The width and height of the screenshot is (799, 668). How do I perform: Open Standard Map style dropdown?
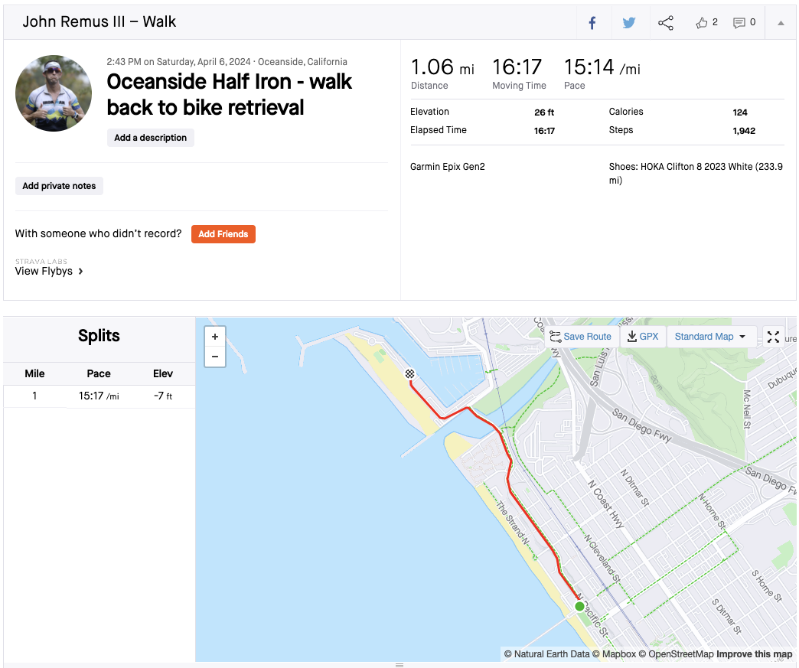[710, 337]
